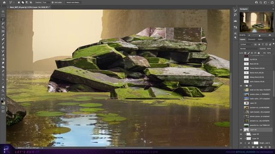Image resolution: width=275 pixels, height=154 pixels.
Task: Click the New selection mode icon
Action: pos(19,3)
